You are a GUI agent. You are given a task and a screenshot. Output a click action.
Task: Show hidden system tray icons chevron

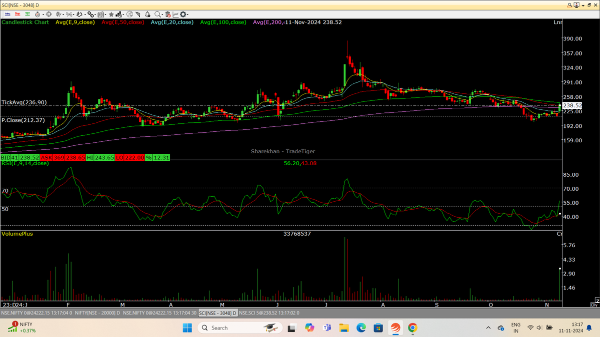pyautogui.click(x=488, y=328)
